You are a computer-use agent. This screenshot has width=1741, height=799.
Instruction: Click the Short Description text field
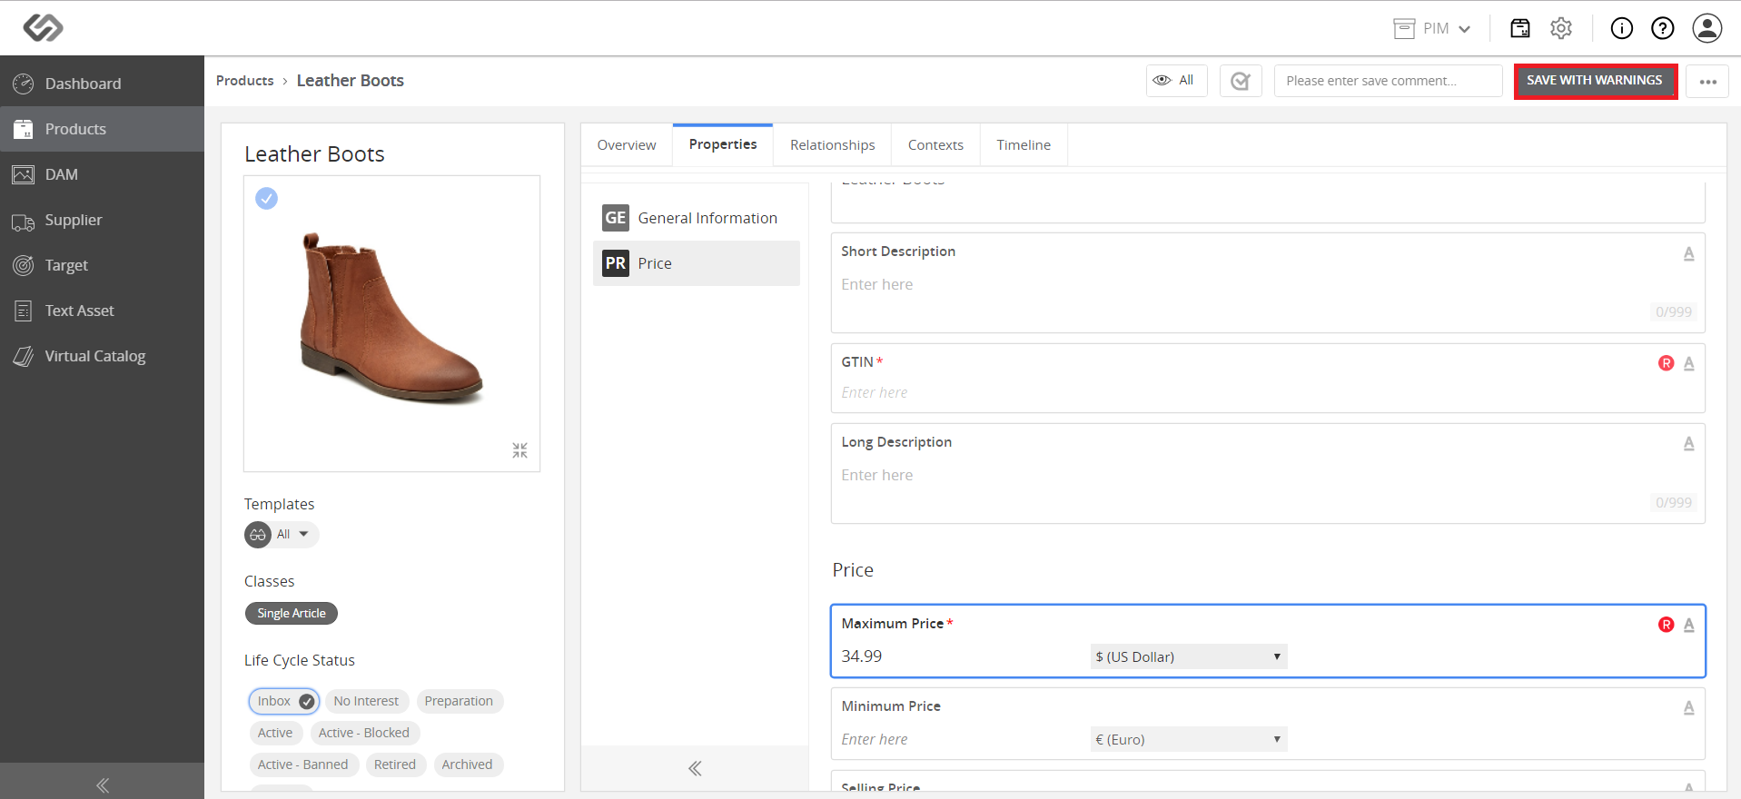pyautogui.click(x=1268, y=284)
